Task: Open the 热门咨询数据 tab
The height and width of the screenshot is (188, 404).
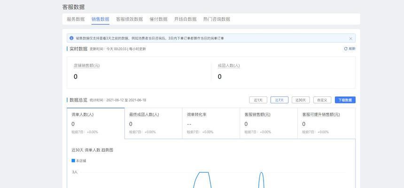Action: [x=217, y=19]
